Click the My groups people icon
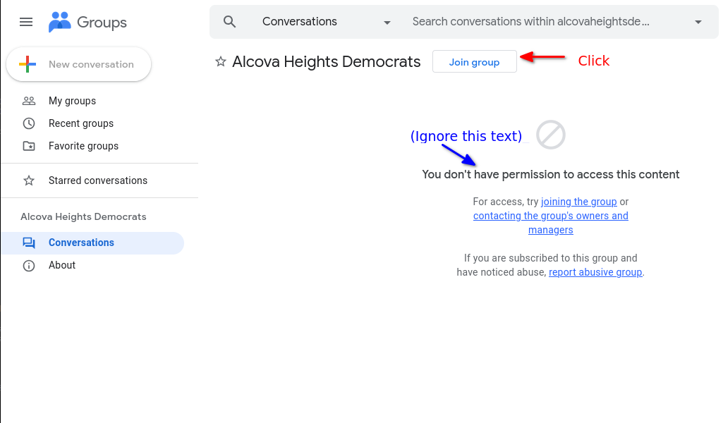 point(29,101)
